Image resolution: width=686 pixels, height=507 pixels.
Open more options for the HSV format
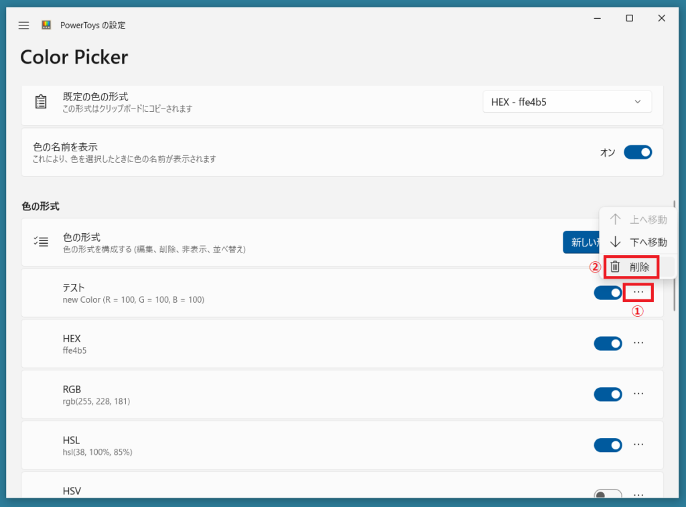tap(638, 495)
